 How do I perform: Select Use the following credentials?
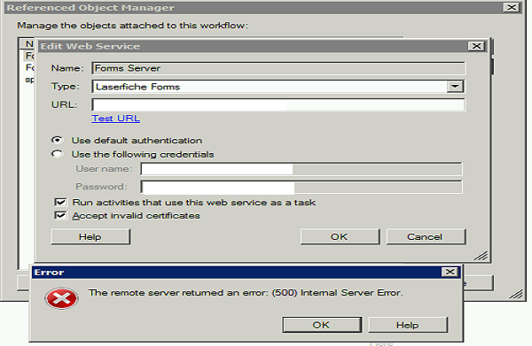[x=58, y=154]
